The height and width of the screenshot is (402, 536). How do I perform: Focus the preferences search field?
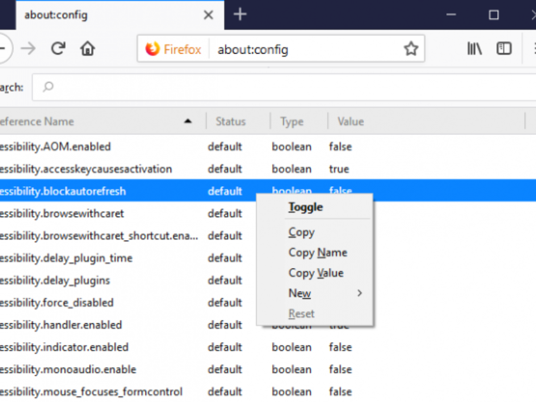point(284,87)
